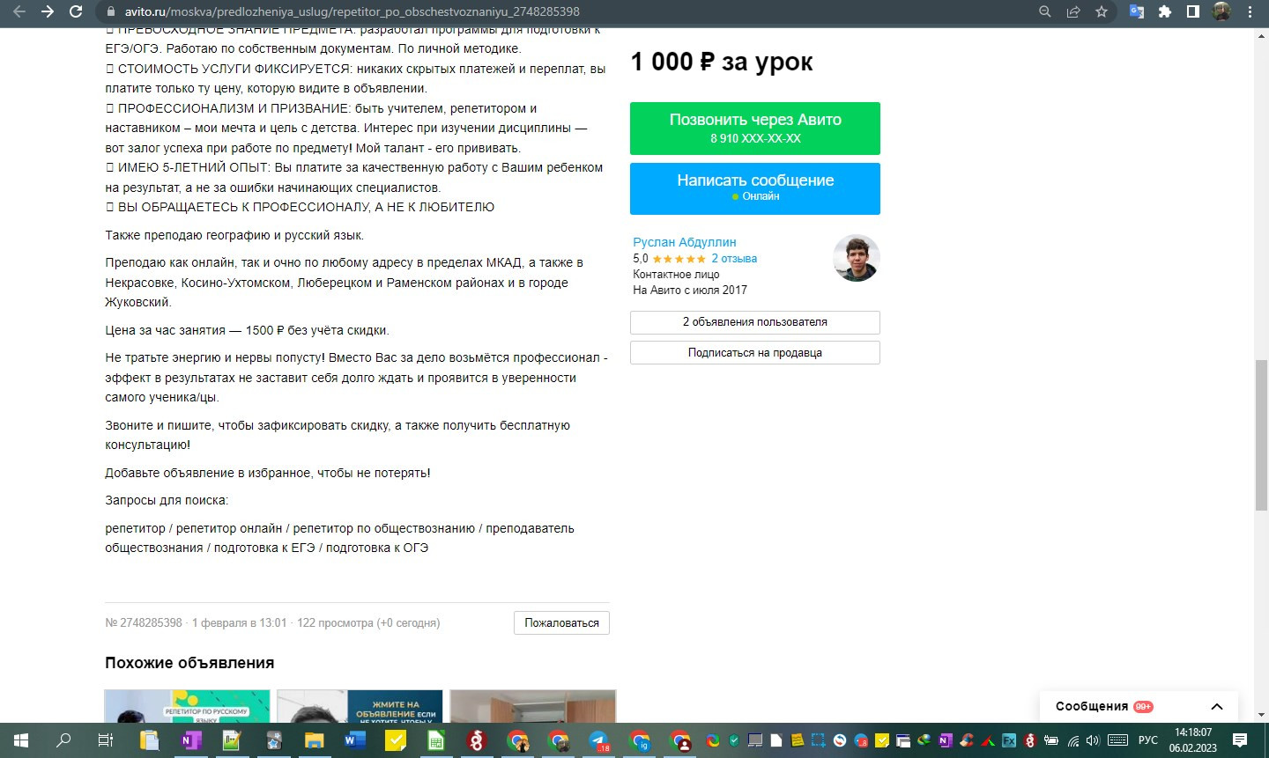Click '2 объявления пользователя' button

pyautogui.click(x=755, y=322)
